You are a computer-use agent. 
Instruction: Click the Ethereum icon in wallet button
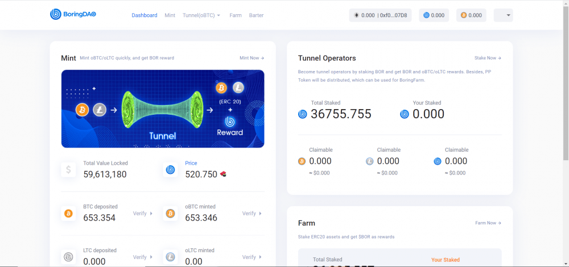click(357, 15)
